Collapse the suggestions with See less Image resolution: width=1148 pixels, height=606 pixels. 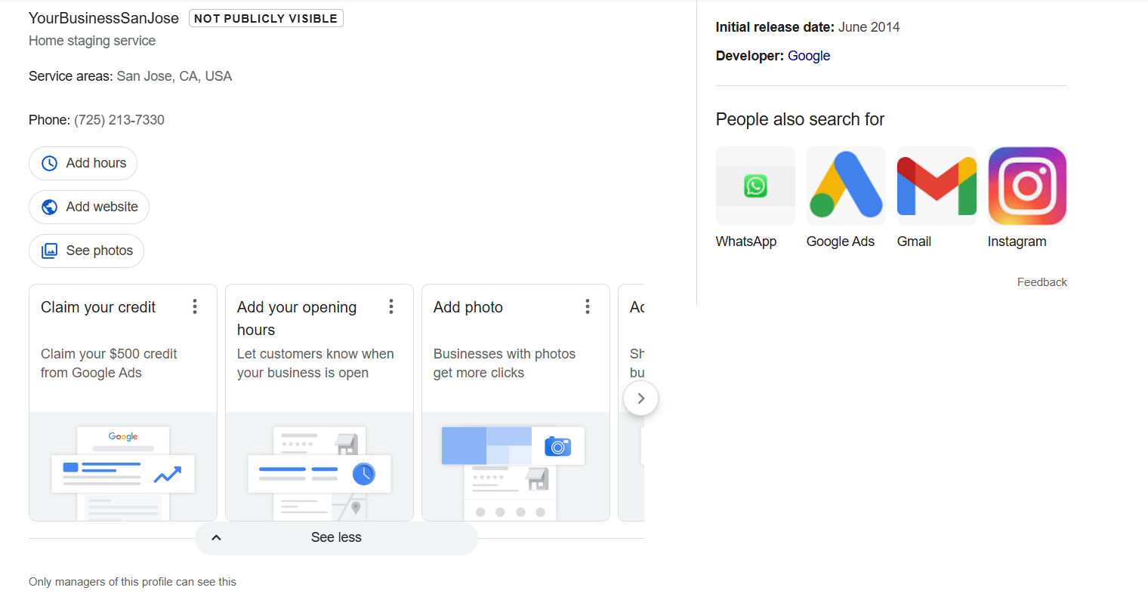[336, 537]
